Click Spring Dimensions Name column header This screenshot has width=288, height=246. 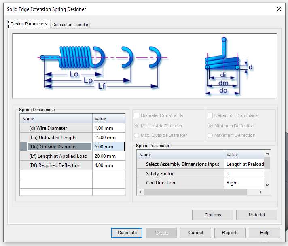pyautogui.click(x=56, y=119)
